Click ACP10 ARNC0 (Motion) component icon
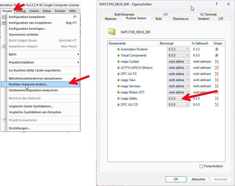This screenshot has width=235, height=186. 118,68
